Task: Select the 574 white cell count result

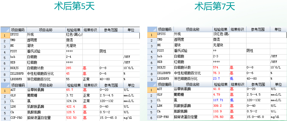Action: coord(216,68)
